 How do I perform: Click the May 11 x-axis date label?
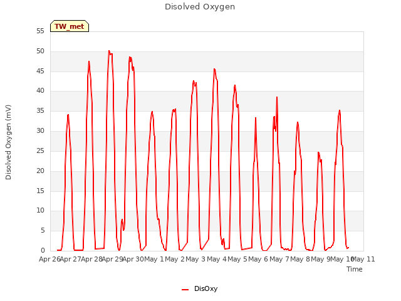pyautogui.click(x=363, y=259)
